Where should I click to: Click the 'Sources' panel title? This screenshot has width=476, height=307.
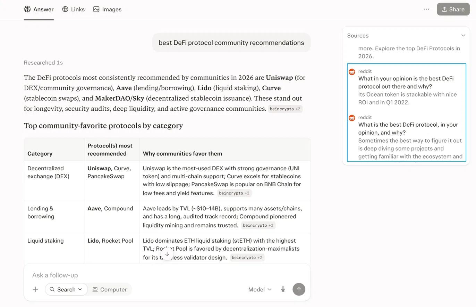click(x=358, y=36)
